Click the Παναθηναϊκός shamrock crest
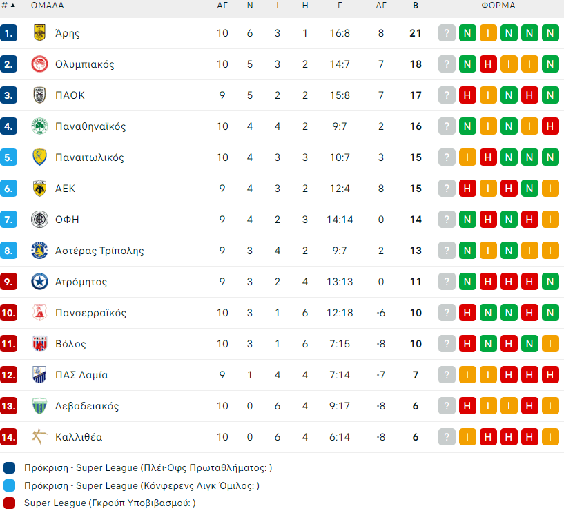This screenshot has height=511, width=564. 39,126
